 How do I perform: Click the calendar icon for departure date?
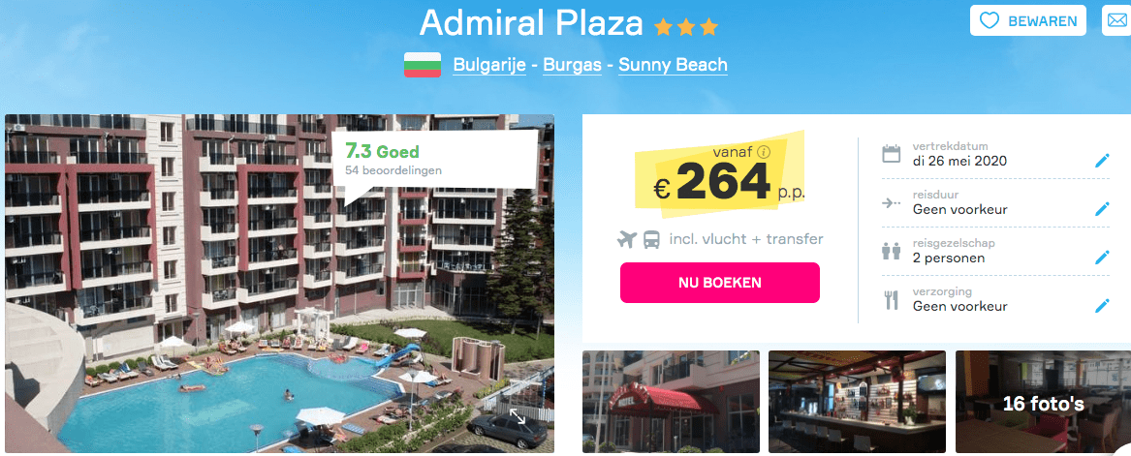(892, 153)
